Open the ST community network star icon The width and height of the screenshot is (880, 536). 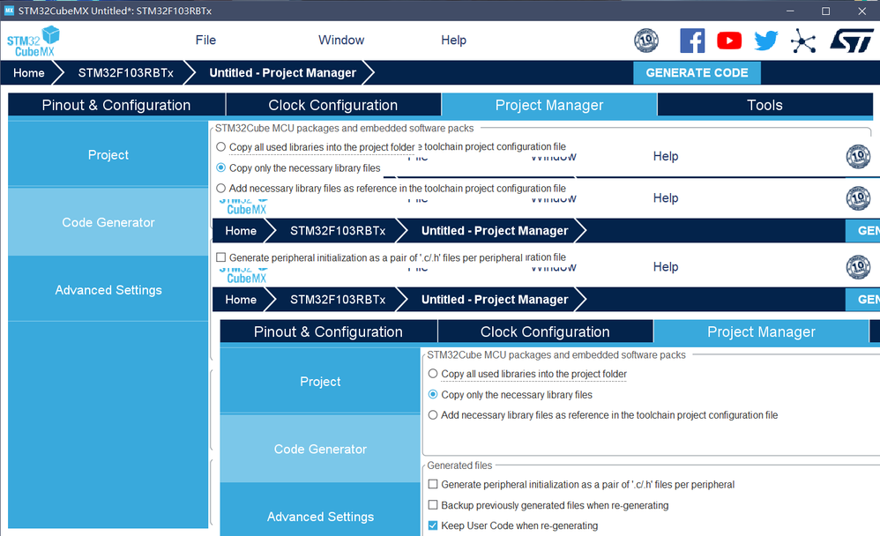pyautogui.click(x=803, y=41)
